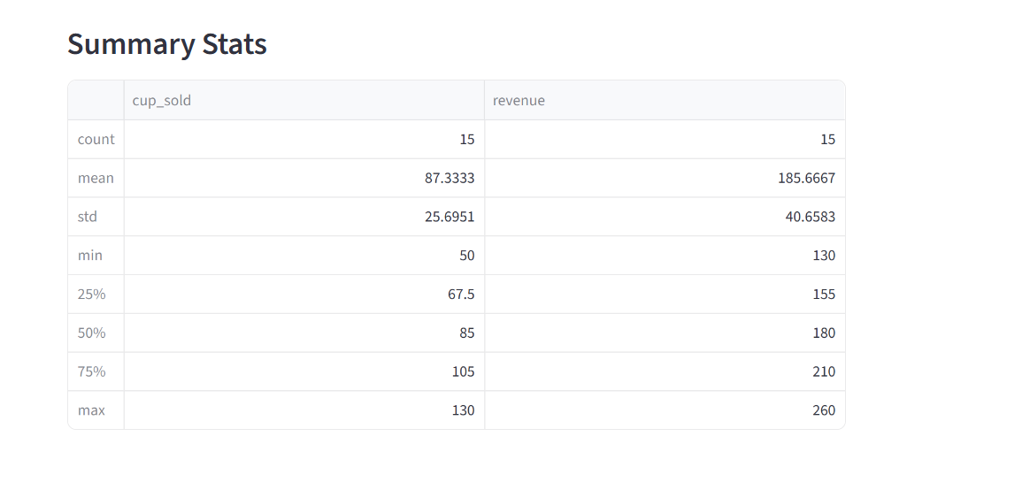Click the cup_sold column header
This screenshot has width=1022, height=490.
click(x=304, y=100)
